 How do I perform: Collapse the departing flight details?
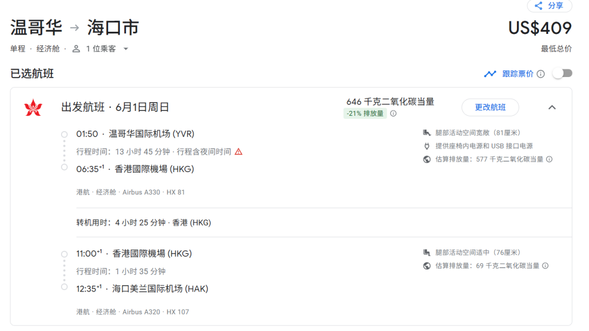[552, 107]
